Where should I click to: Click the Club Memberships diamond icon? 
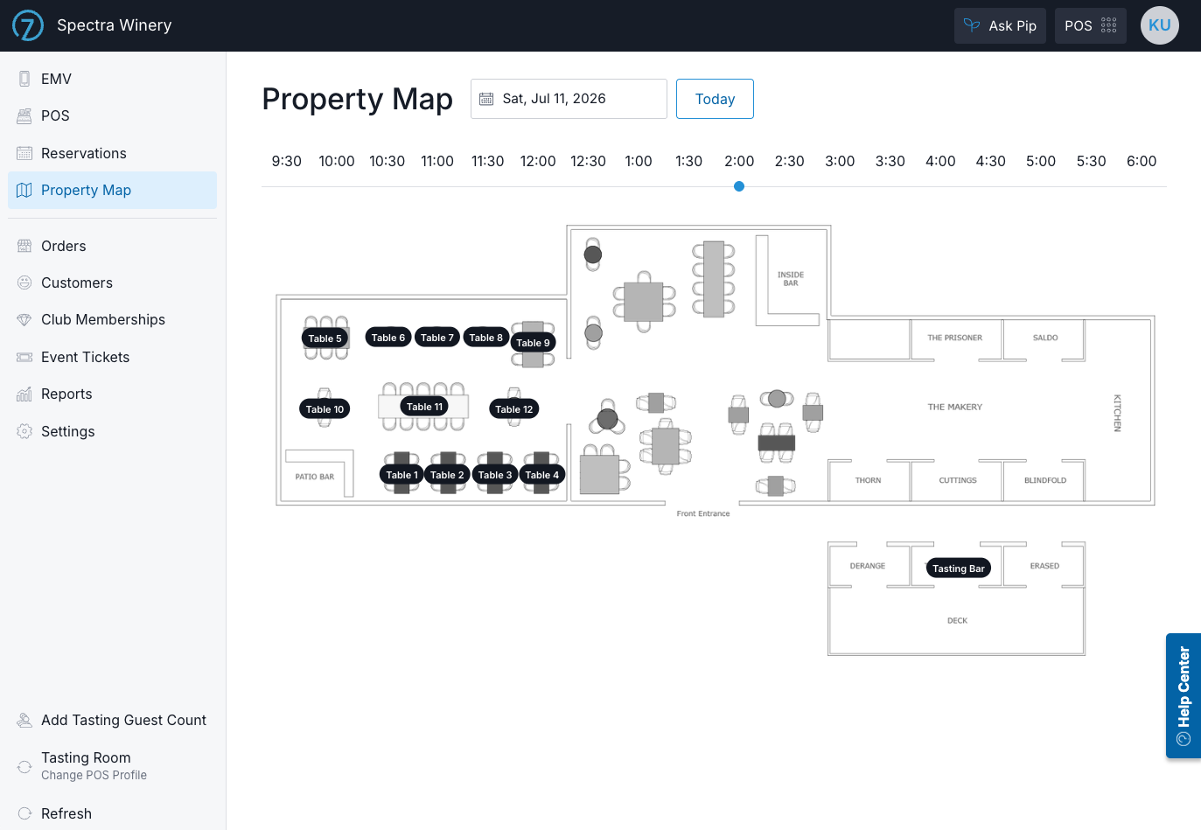coord(24,320)
